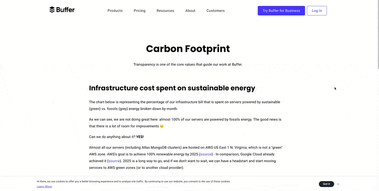Click the Log in button
The image size is (379, 191).
pos(317,11)
